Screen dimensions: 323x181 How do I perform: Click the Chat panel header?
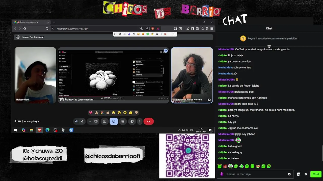(x=269, y=28)
